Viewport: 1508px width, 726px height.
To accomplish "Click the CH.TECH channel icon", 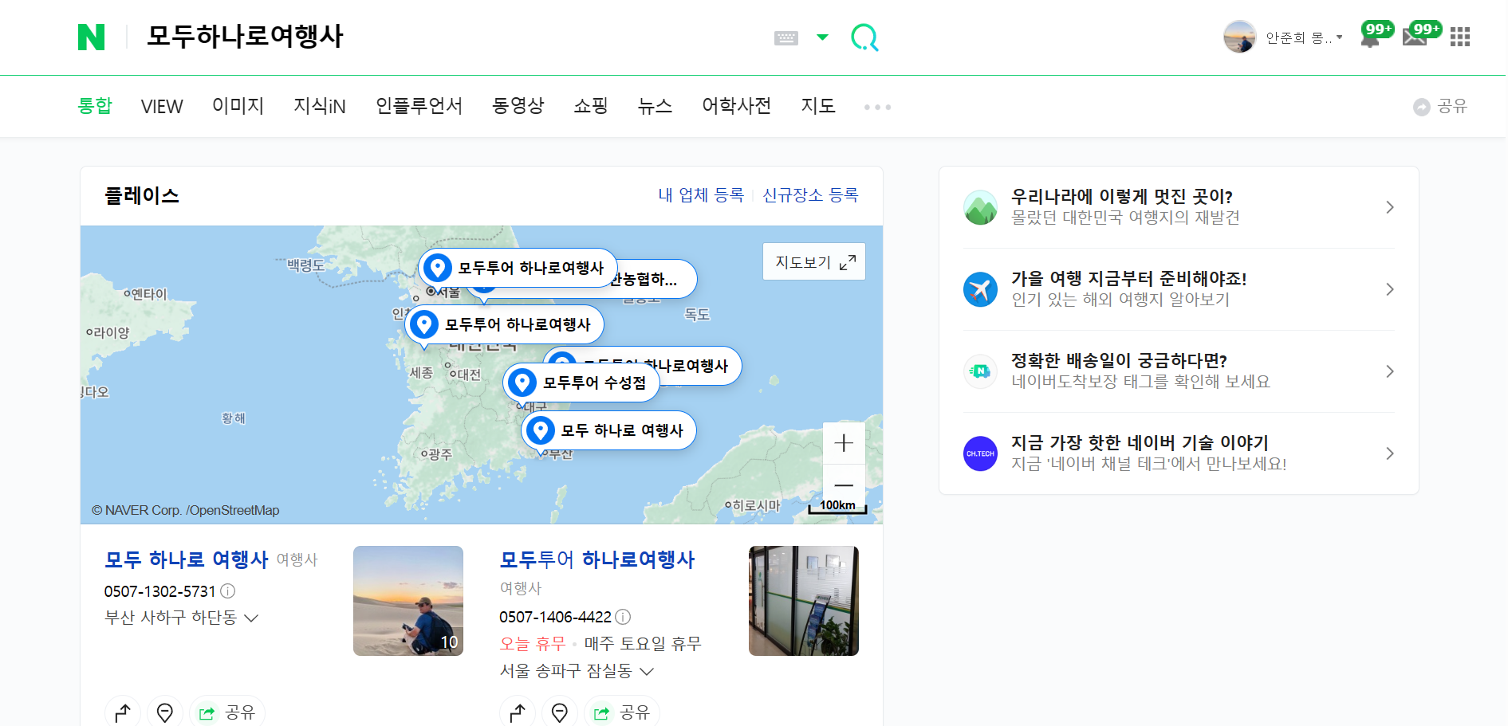I will 980,453.
